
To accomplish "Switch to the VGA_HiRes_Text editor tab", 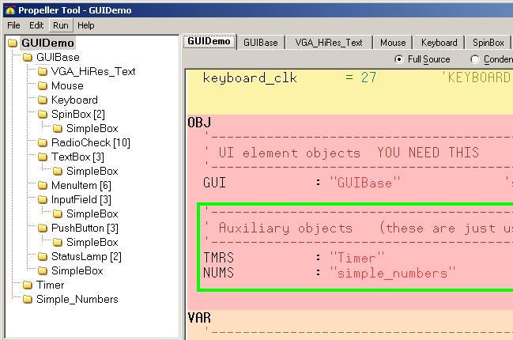I will [x=329, y=43].
